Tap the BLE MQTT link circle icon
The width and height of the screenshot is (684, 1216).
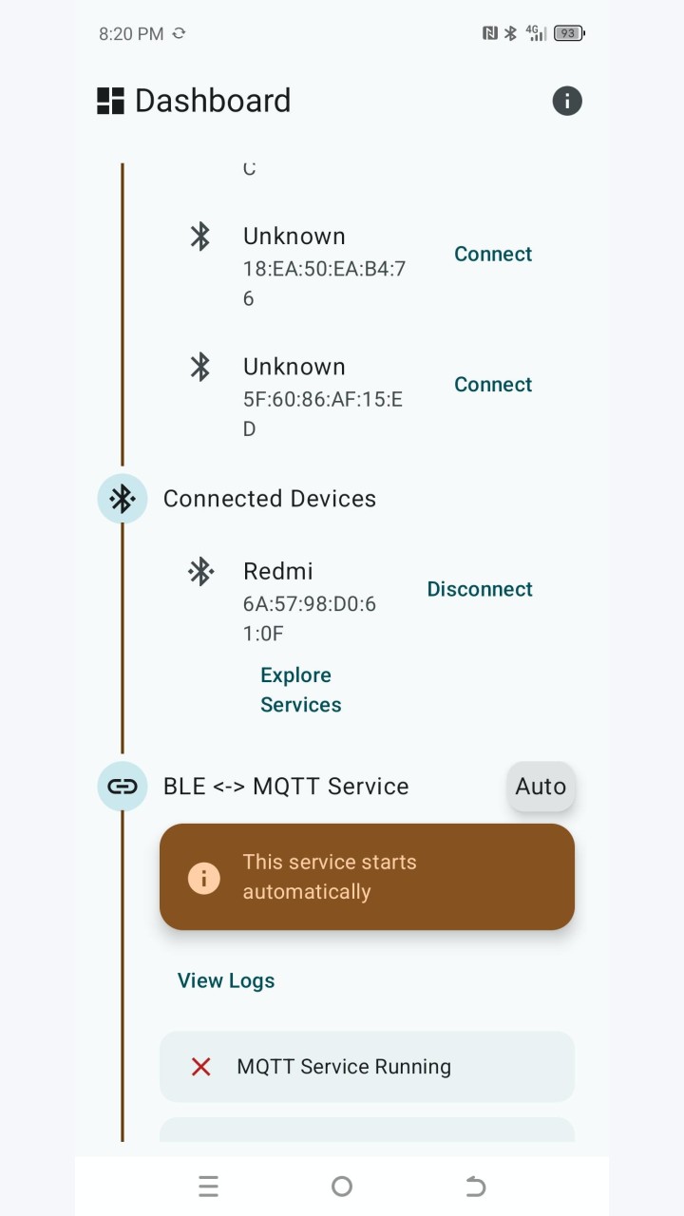click(123, 787)
